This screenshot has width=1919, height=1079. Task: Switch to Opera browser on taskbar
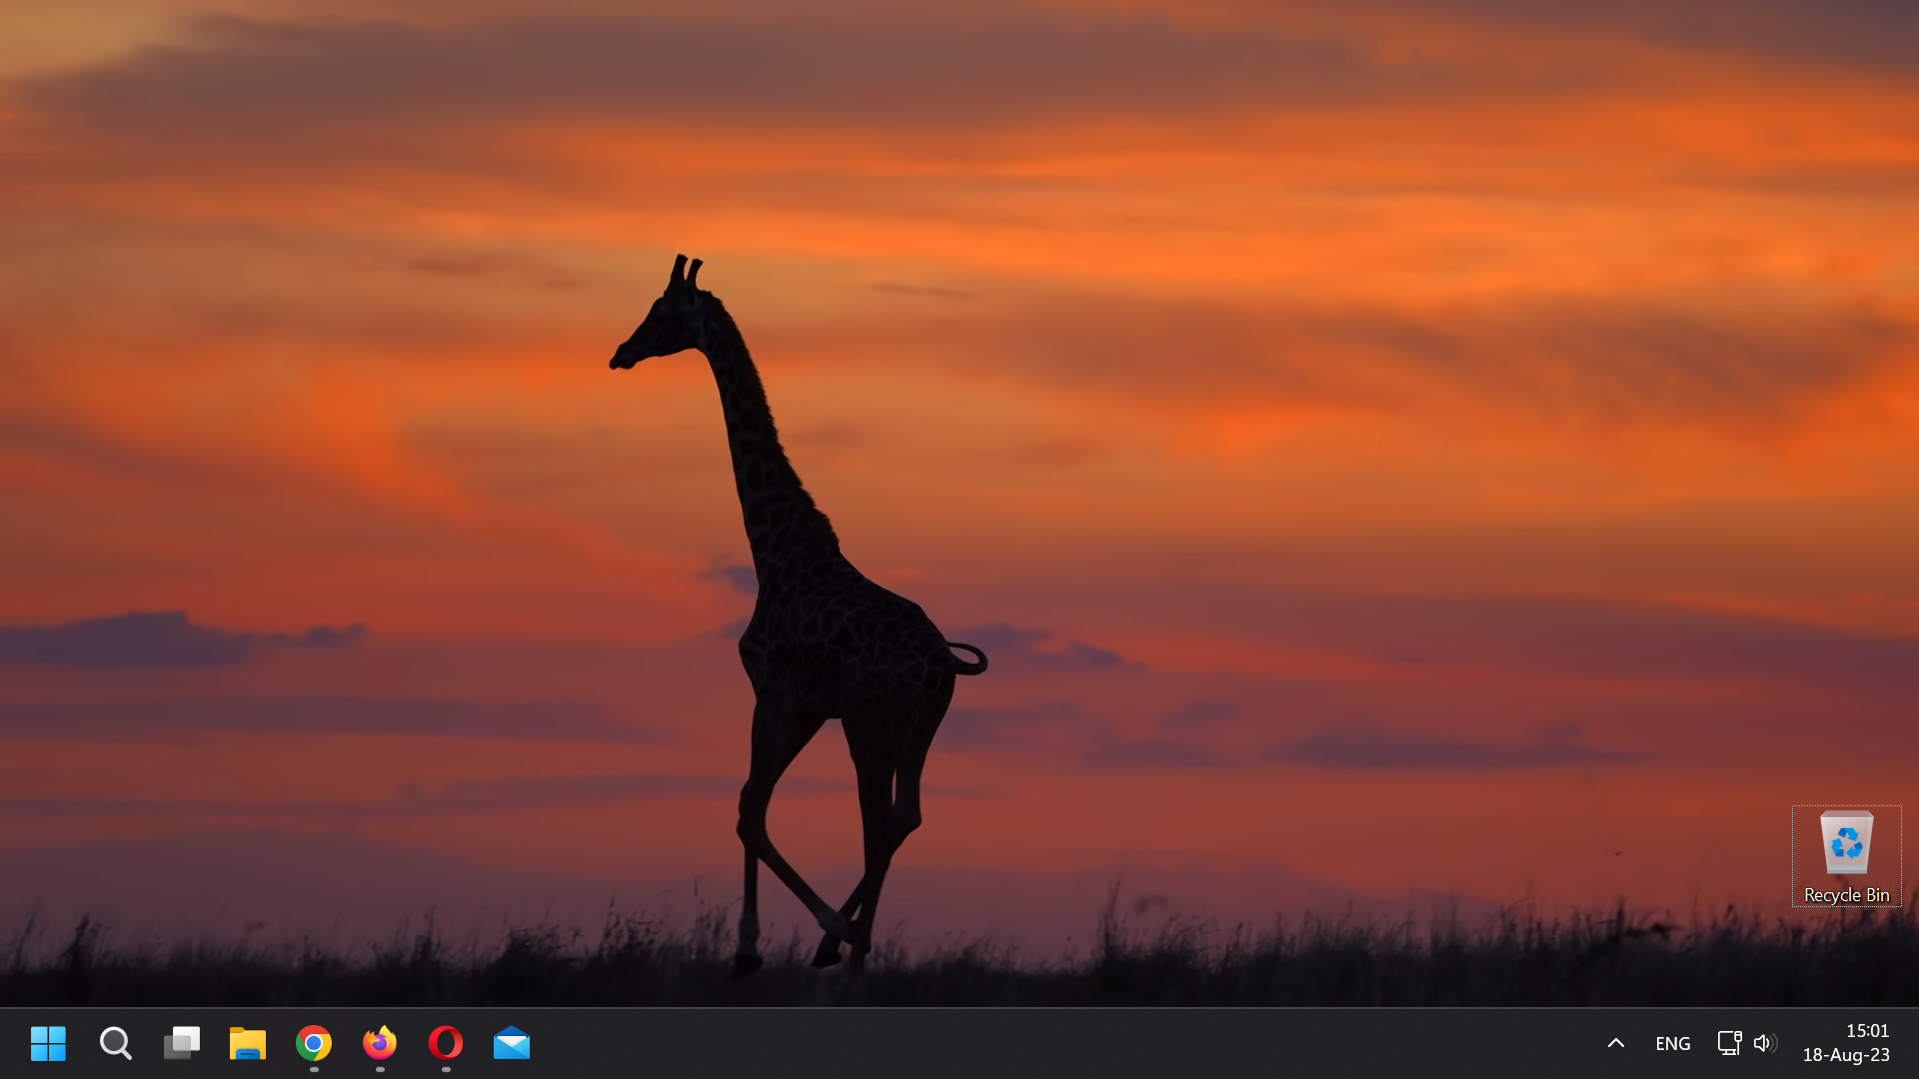click(446, 1043)
